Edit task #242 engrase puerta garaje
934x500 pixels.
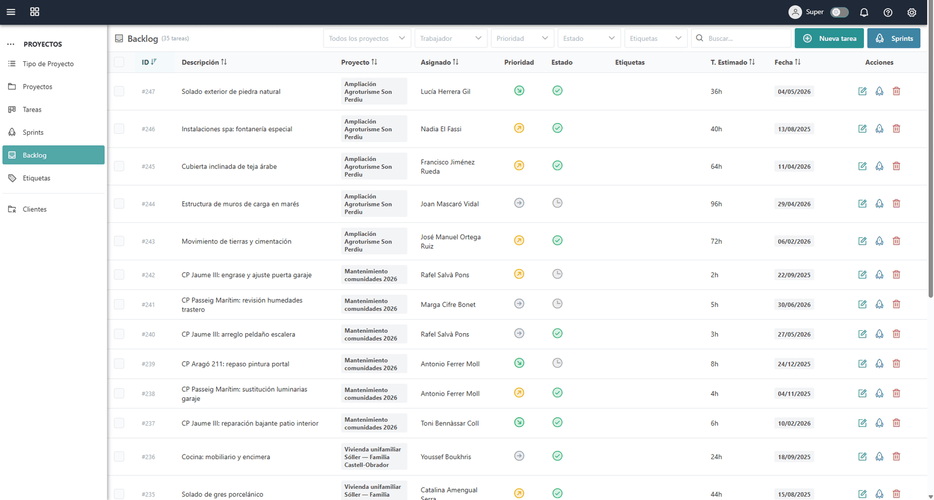862,274
